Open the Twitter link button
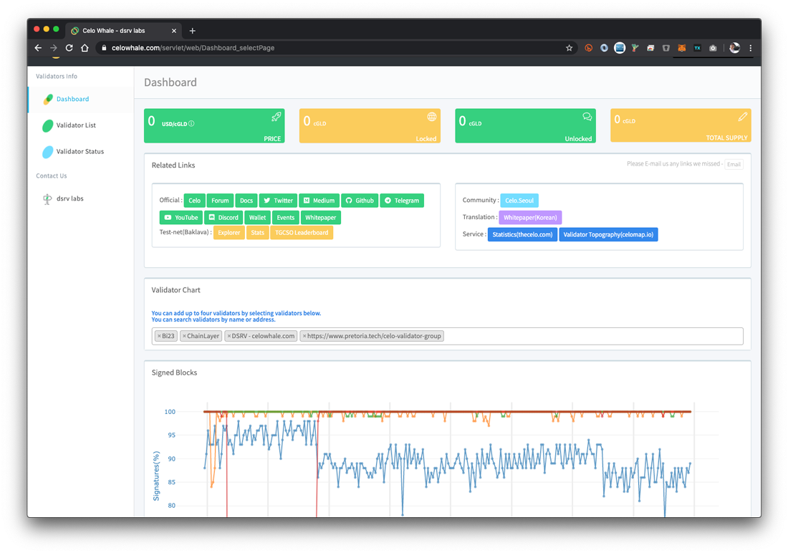The height and width of the screenshot is (553, 788). pyautogui.click(x=278, y=201)
